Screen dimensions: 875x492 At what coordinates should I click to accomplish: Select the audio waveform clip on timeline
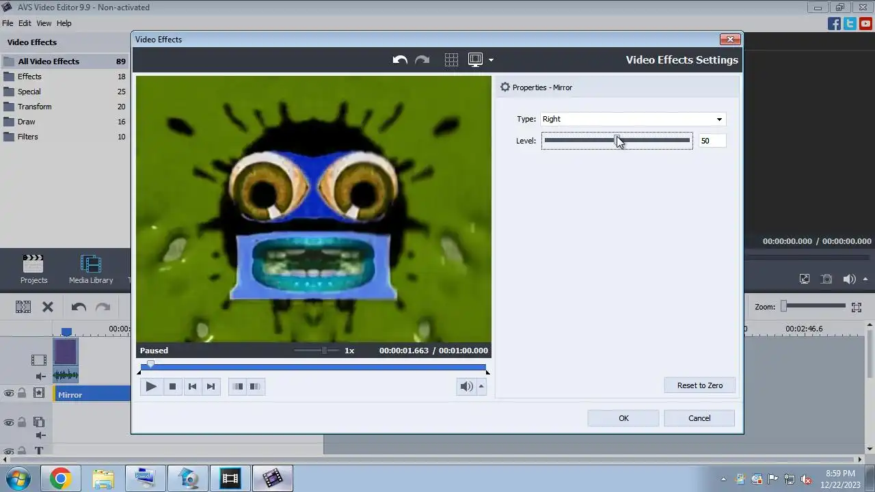pyautogui.click(x=66, y=375)
